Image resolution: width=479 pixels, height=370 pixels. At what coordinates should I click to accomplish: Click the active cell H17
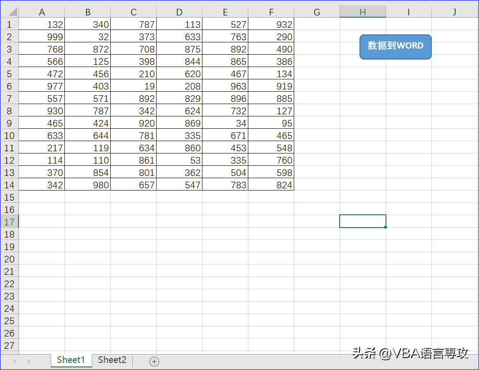(363, 221)
